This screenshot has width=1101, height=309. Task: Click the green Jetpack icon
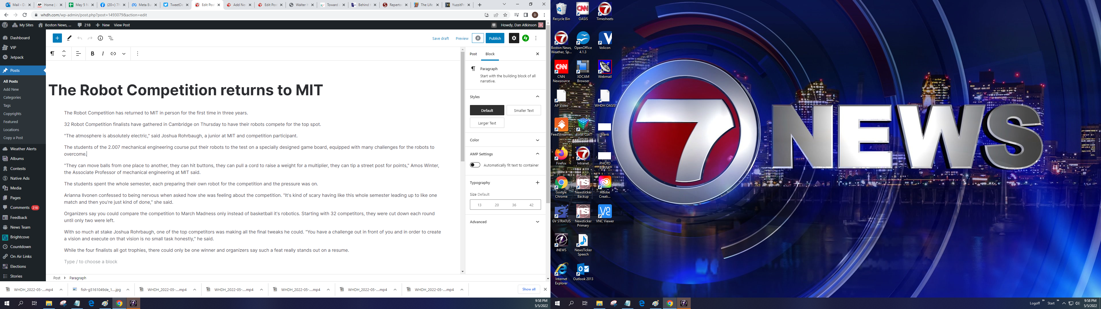(525, 38)
